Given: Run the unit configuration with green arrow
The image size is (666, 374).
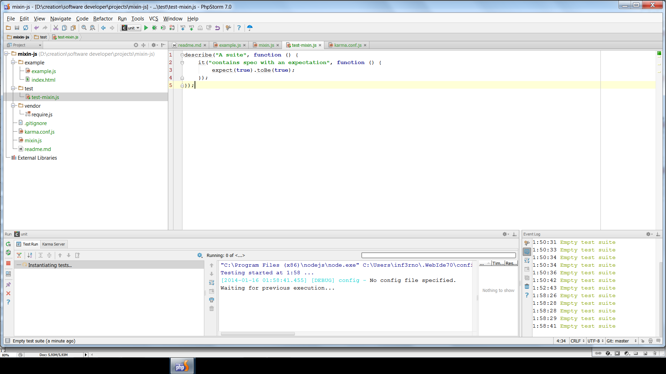Looking at the screenshot, I should pos(146,28).
